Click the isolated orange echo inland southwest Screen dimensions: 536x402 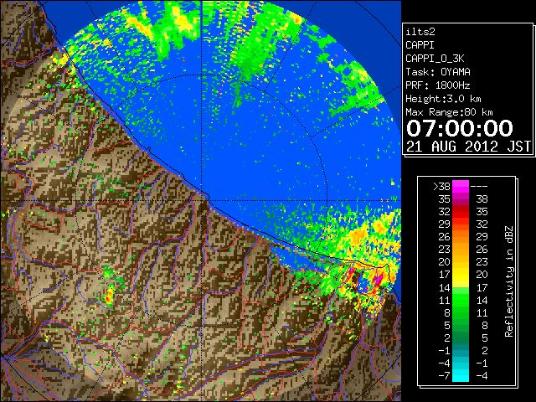[109, 296]
